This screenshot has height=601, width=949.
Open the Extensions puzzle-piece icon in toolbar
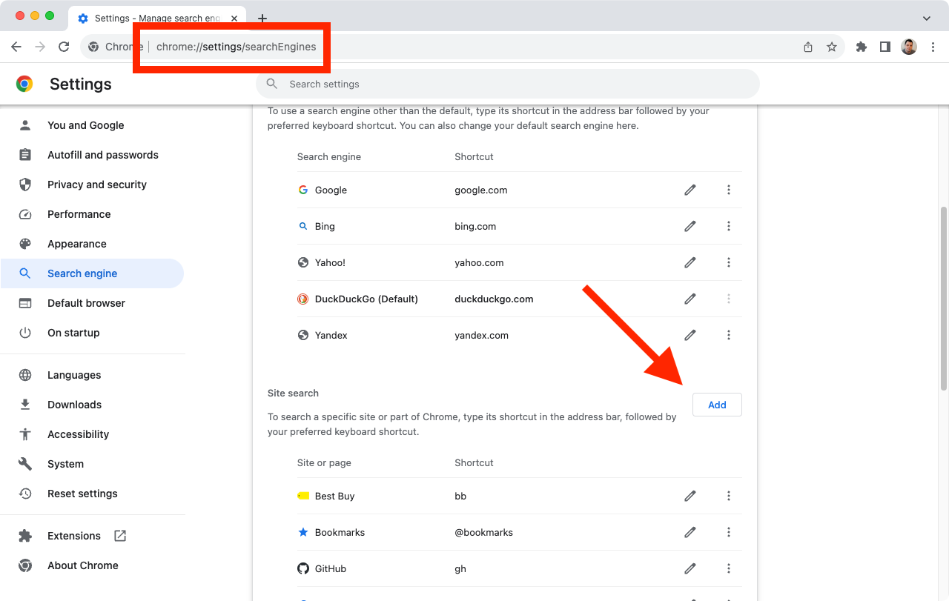(x=861, y=46)
